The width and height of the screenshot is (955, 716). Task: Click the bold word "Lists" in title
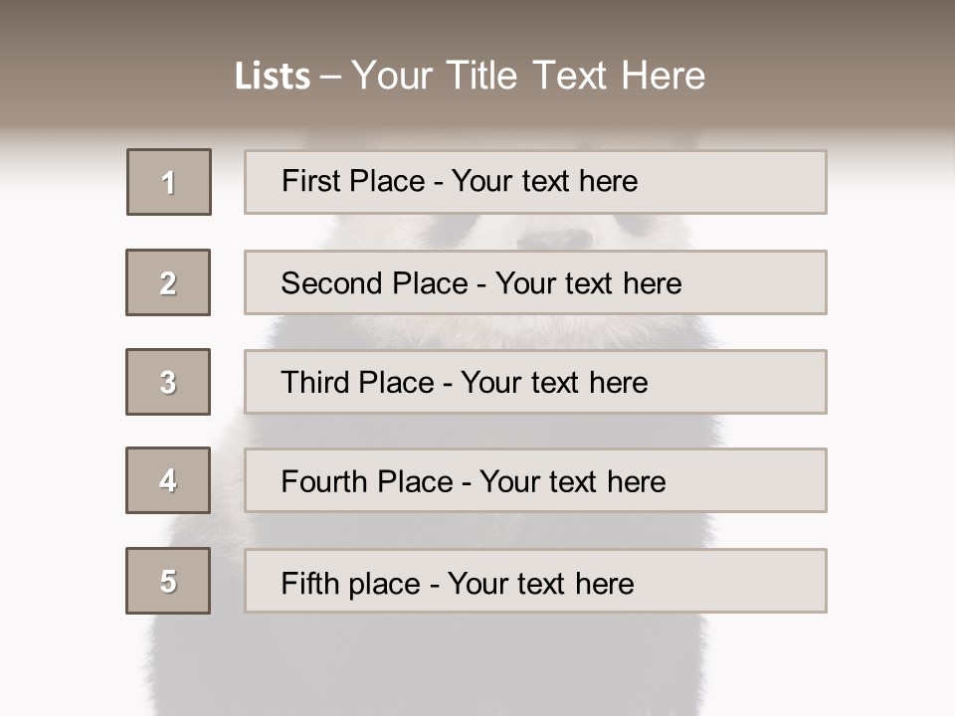pos(272,77)
